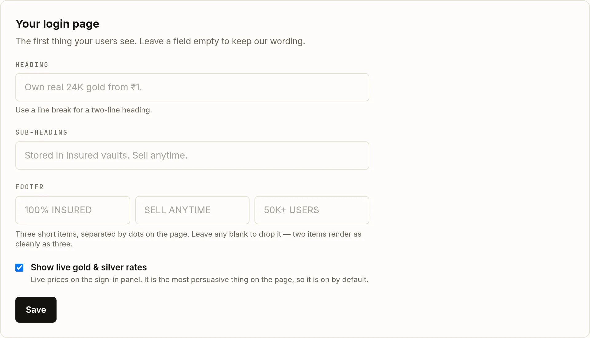The width and height of the screenshot is (590, 338).
Task: Click the HEADING field label
Action: point(32,65)
